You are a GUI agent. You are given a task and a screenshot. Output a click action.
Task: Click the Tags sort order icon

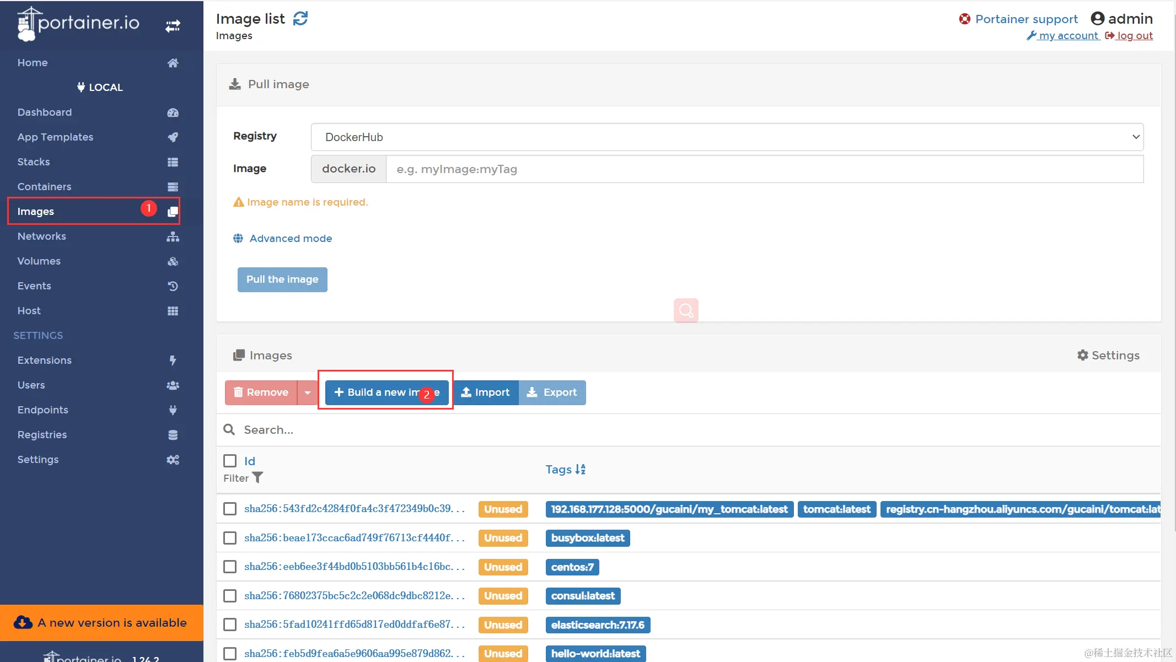(x=580, y=469)
